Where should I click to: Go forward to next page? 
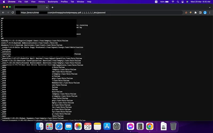coord(8,13)
